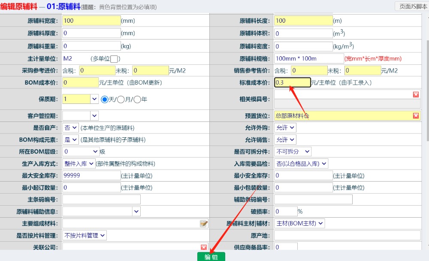Open the 保质期 value dropdown

tap(94, 99)
